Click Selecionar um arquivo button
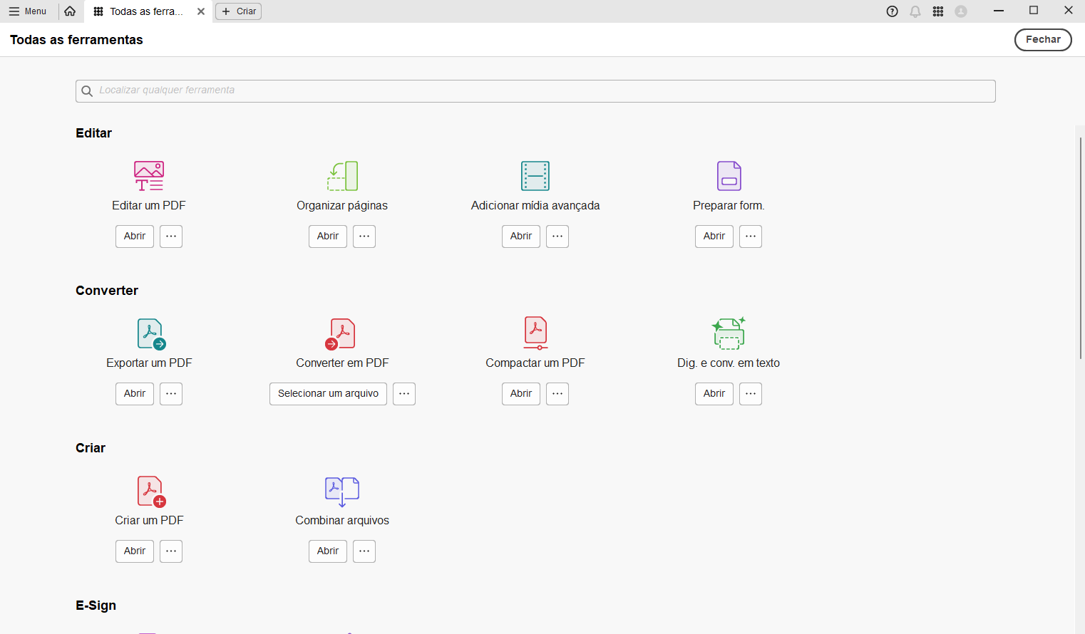This screenshot has width=1085, height=634. pos(328,394)
